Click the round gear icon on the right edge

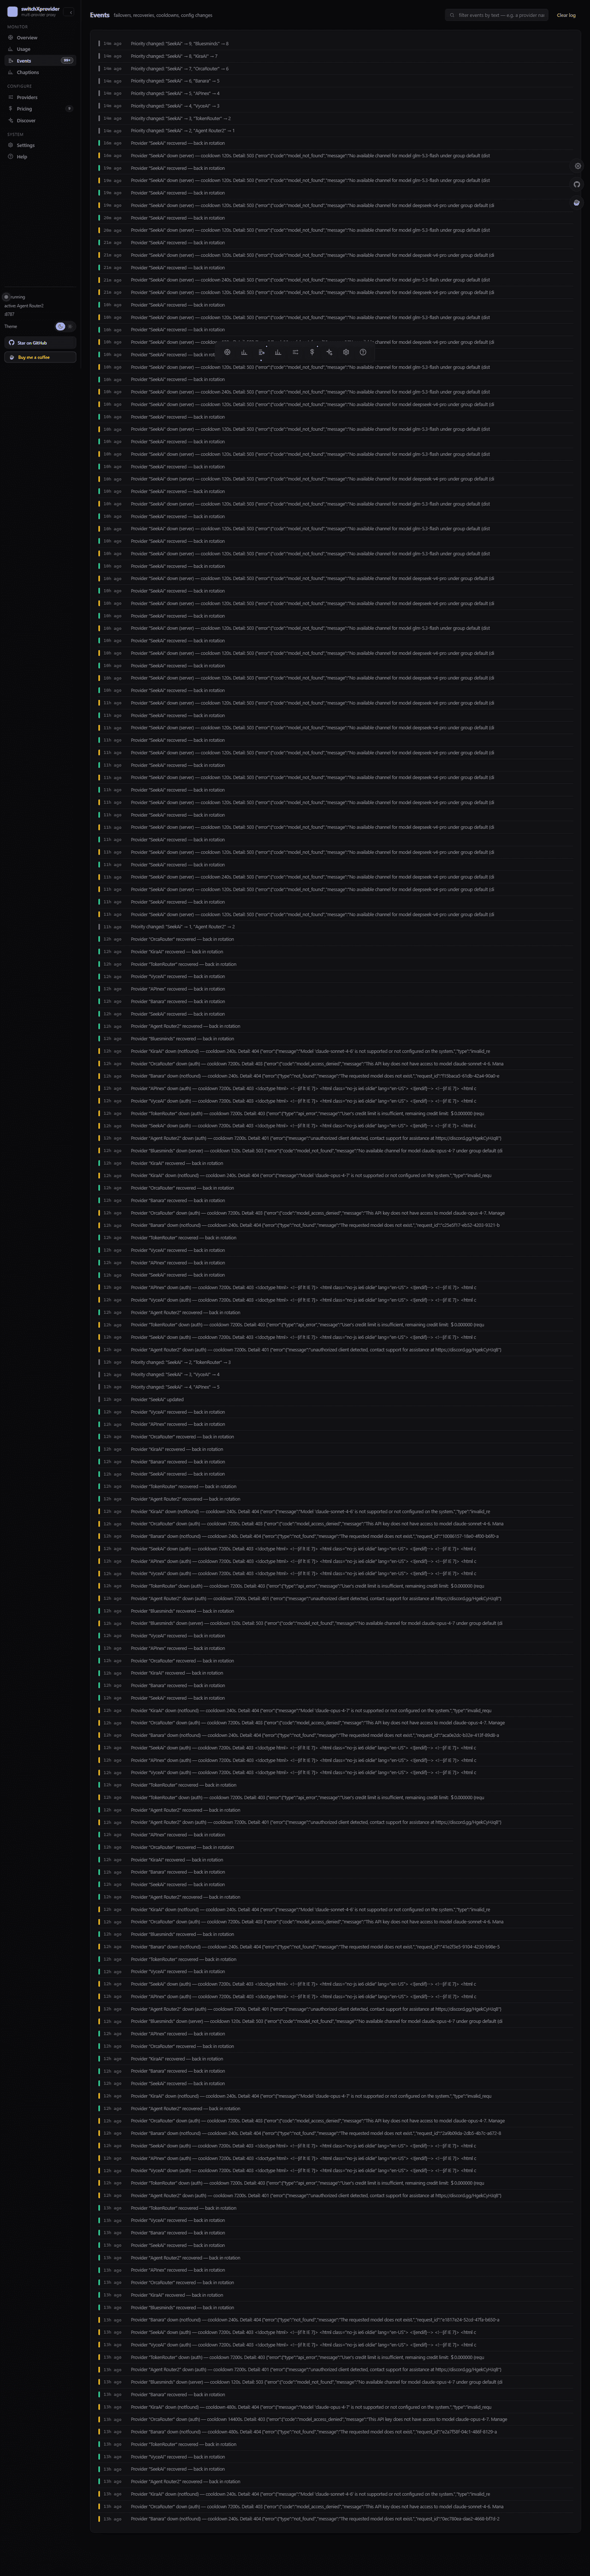[577, 166]
